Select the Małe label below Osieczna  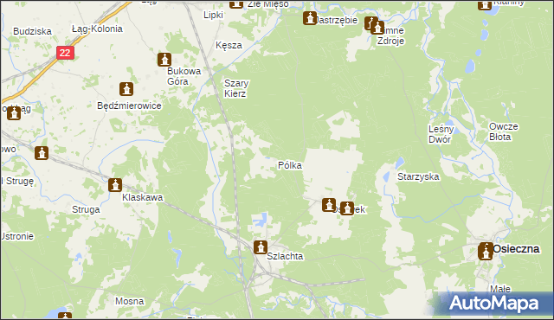tap(500, 290)
